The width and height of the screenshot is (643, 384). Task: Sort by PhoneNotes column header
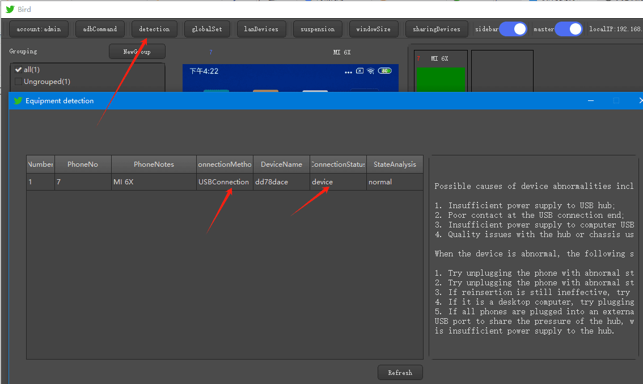[154, 164]
